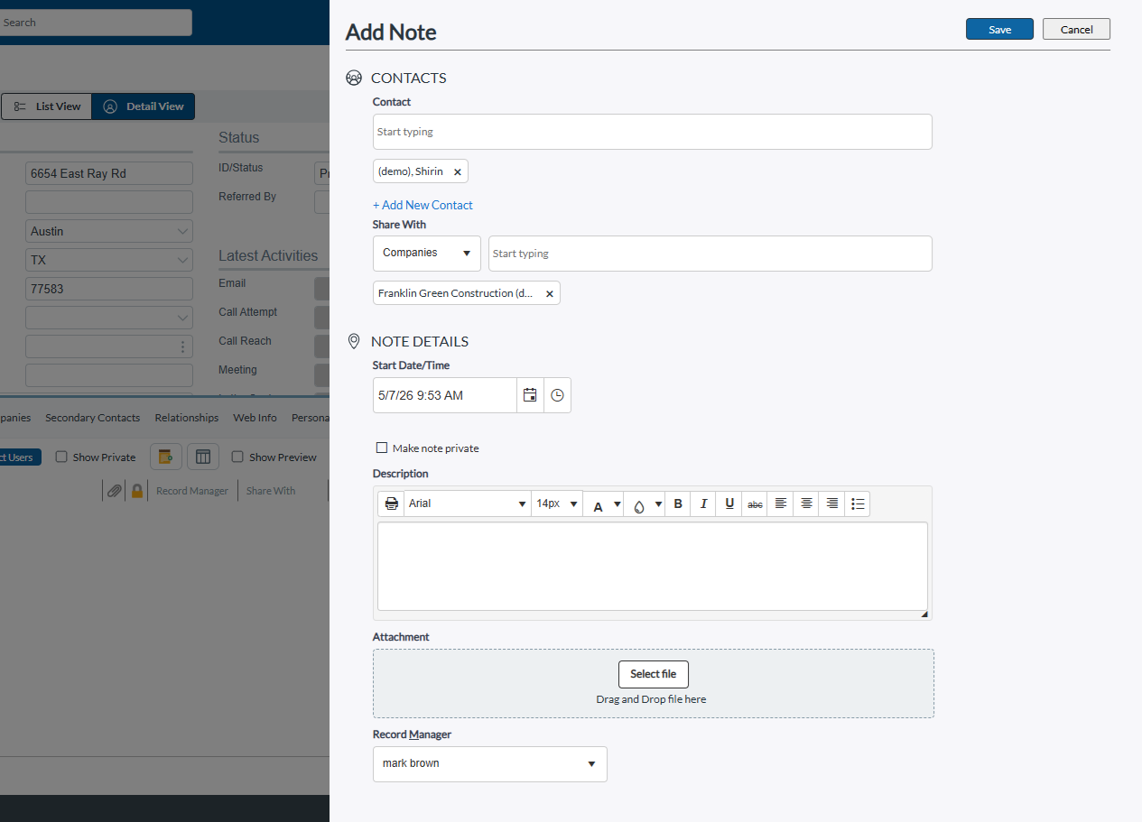
Task: Switch to Detail View tab
Action: tap(144, 106)
